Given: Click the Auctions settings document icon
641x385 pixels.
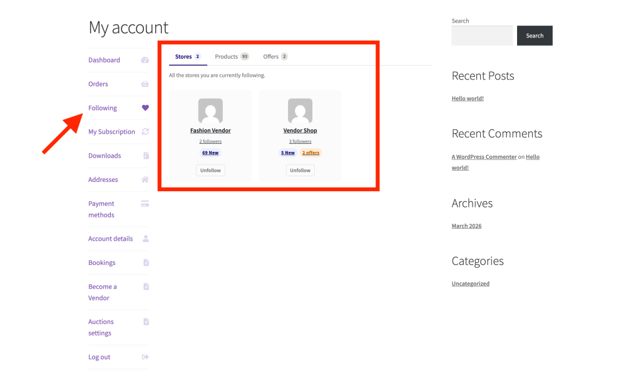Looking at the screenshot, I should (146, 322).
